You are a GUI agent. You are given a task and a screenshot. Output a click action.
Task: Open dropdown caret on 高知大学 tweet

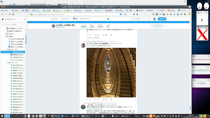coord(135,105)
